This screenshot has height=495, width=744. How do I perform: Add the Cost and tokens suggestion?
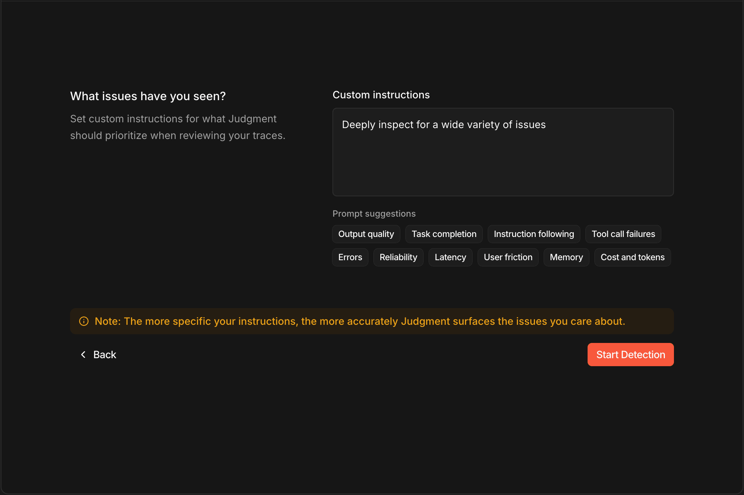pyautogui.click(x=633, y=257)
